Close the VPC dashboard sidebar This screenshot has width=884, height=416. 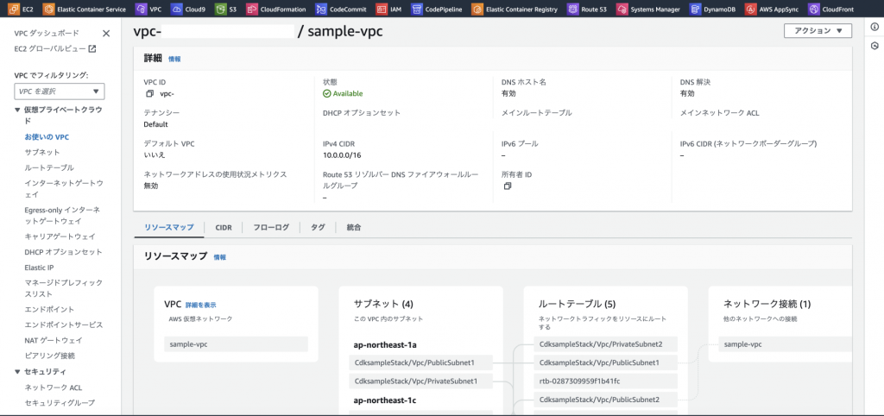[106, 34]
